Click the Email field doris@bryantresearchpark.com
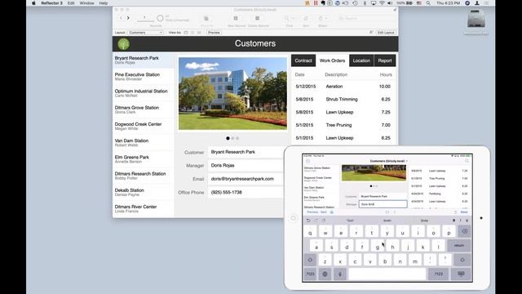This screenshot has height=294, width=522. coord(246,179)
